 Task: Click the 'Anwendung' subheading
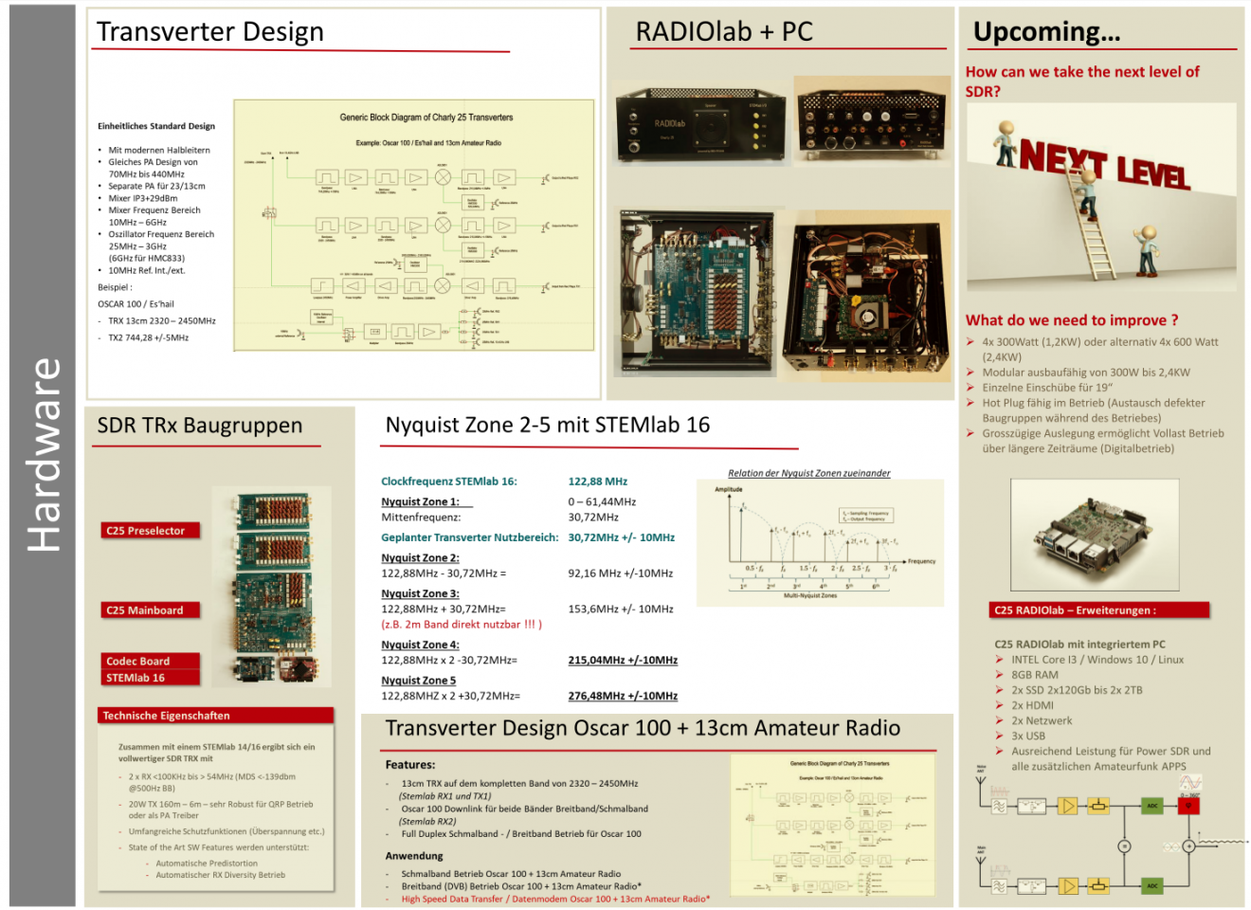click(x=414, y=856)
